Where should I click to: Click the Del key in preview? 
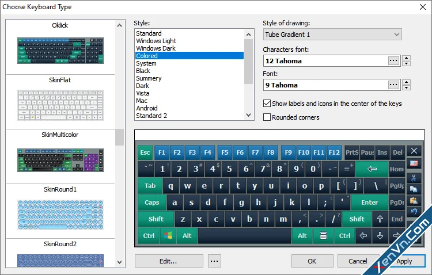tap(397, 152)
